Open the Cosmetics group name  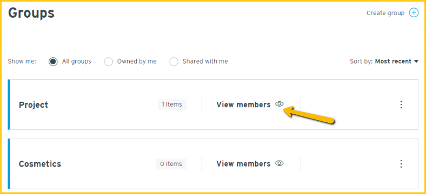[40, 164]
